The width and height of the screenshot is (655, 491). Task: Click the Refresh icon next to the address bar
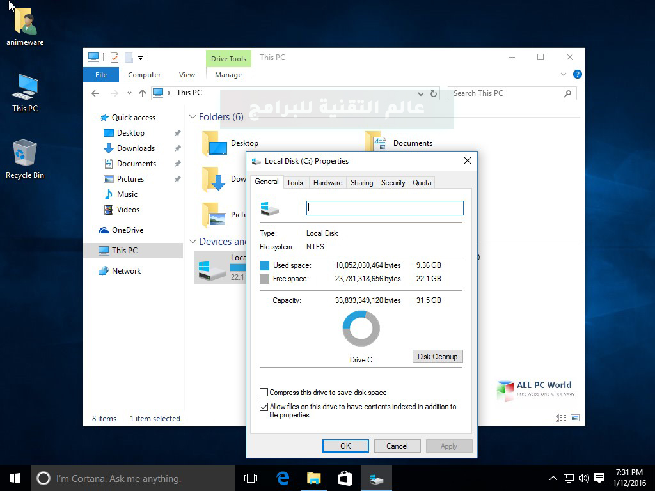click(x=434, y=93)
